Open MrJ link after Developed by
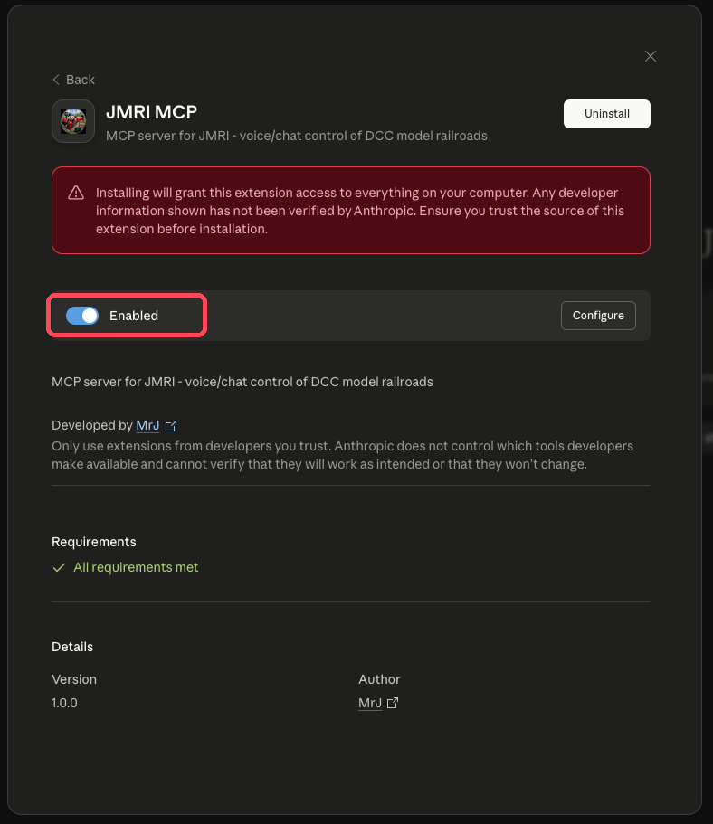Viewport: 713px width, 824px height. click(147, 425)
